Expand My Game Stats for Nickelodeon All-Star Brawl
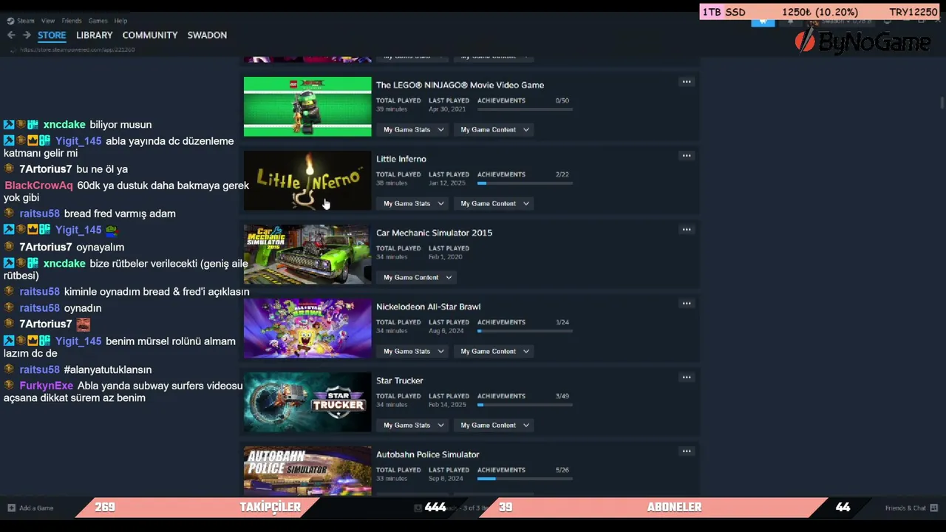 414,351
